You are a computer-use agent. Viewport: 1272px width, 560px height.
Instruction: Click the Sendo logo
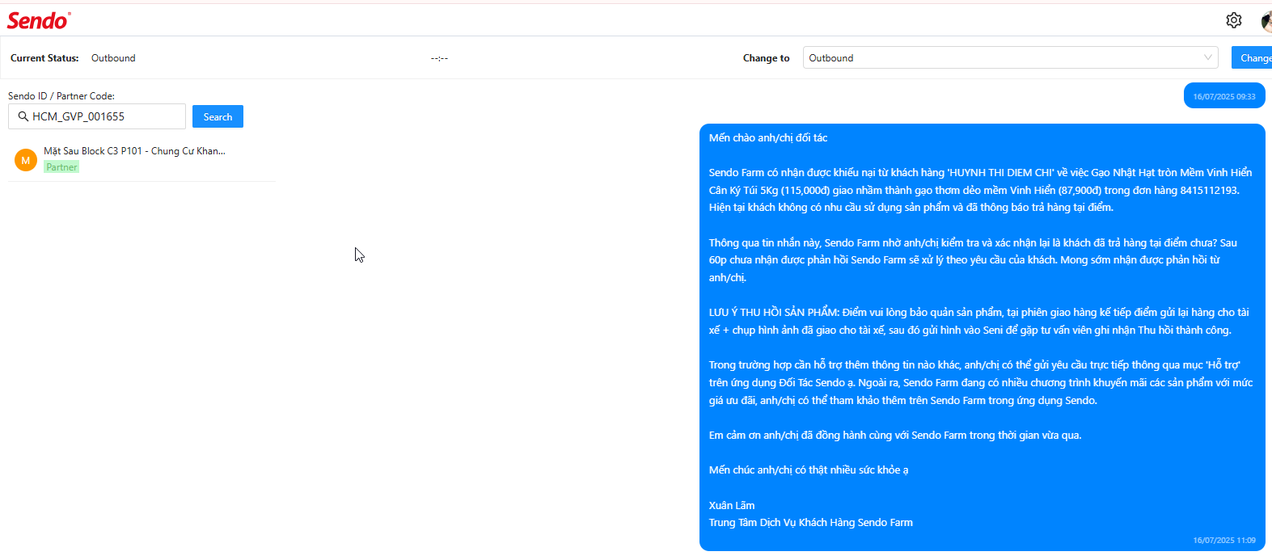(x=39, y=20)
